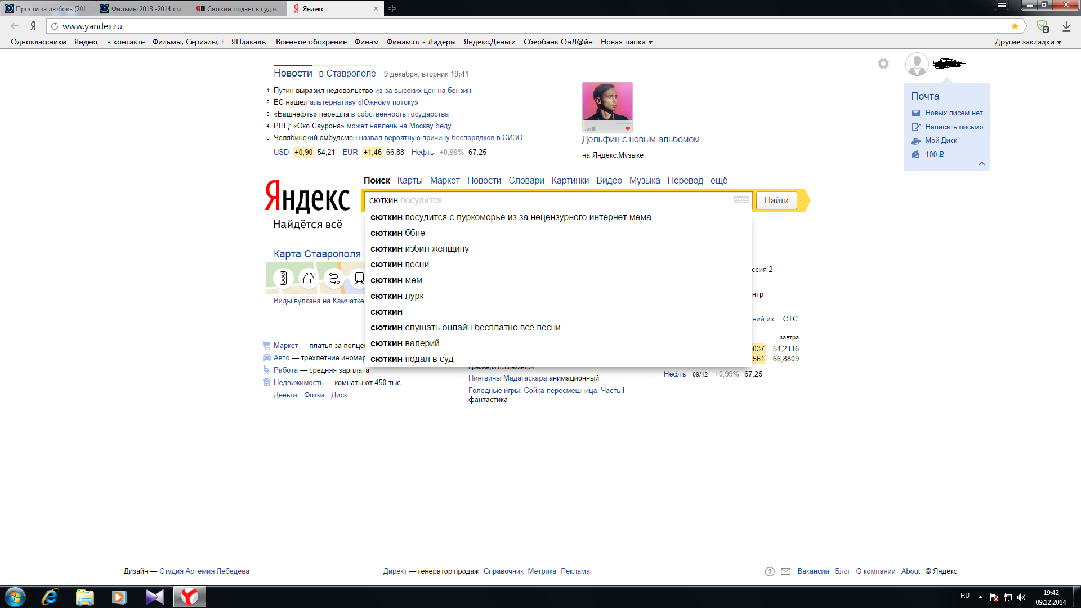Open the Картинки service tab
This screenshot has height=608, width=1081.
[570, 180]
